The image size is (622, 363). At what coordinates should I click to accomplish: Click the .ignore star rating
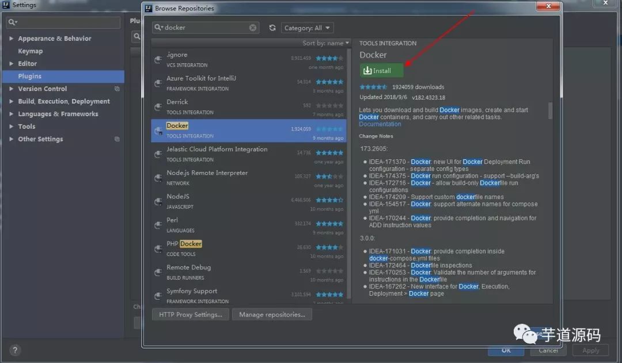click(x=329, y=58)
